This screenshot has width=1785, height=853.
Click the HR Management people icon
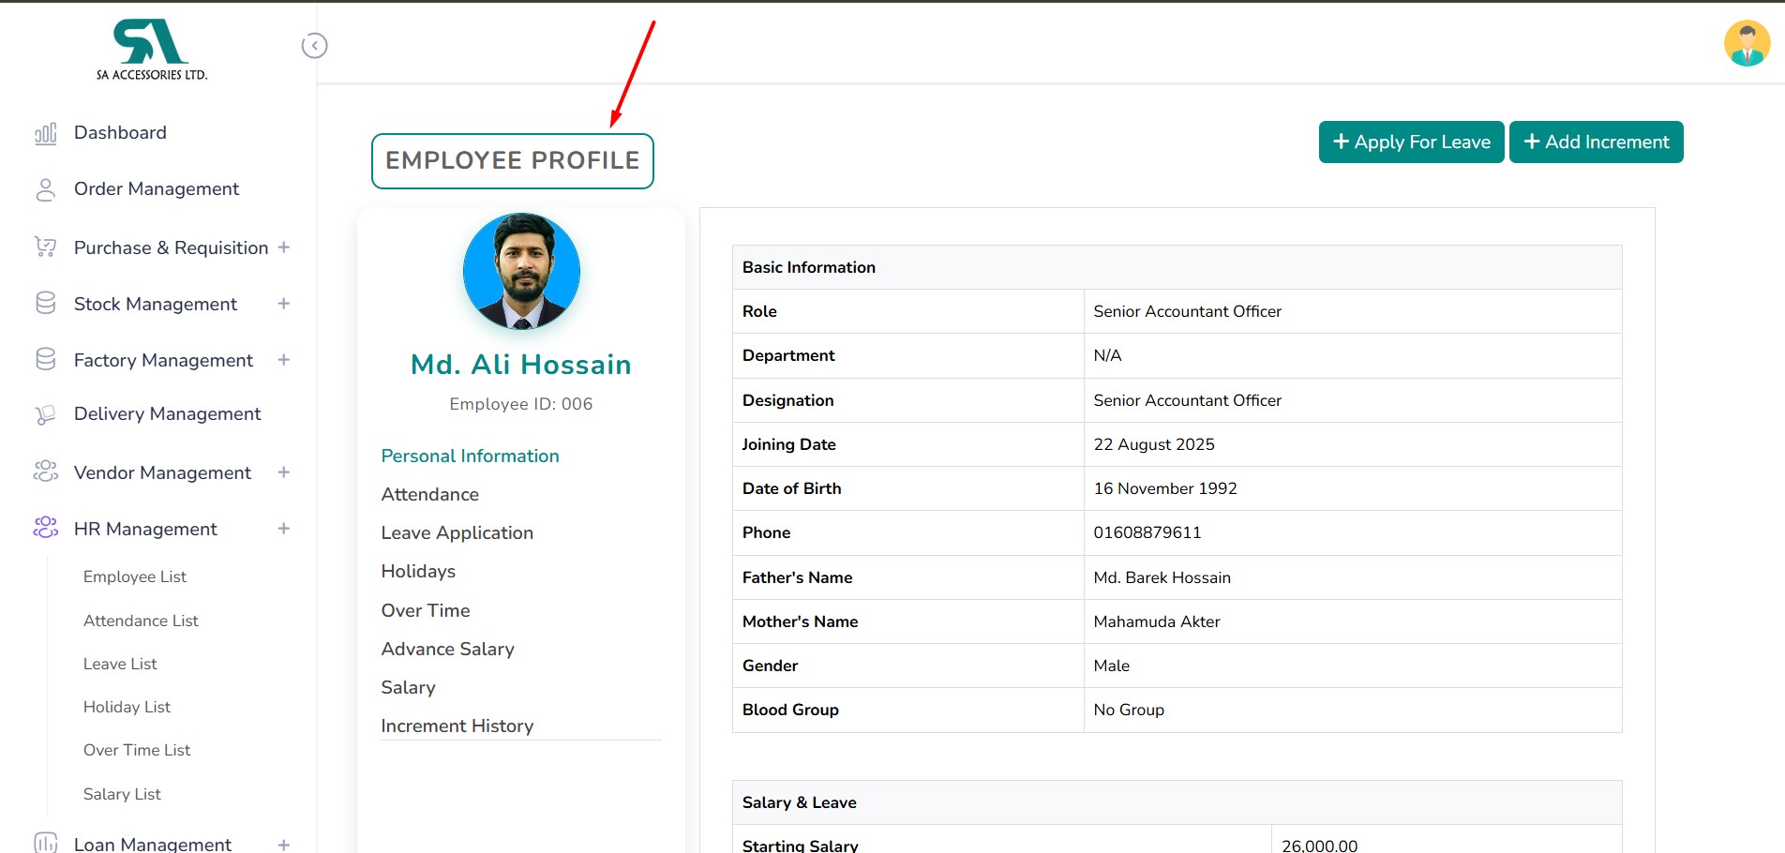[x=45, y=528]
